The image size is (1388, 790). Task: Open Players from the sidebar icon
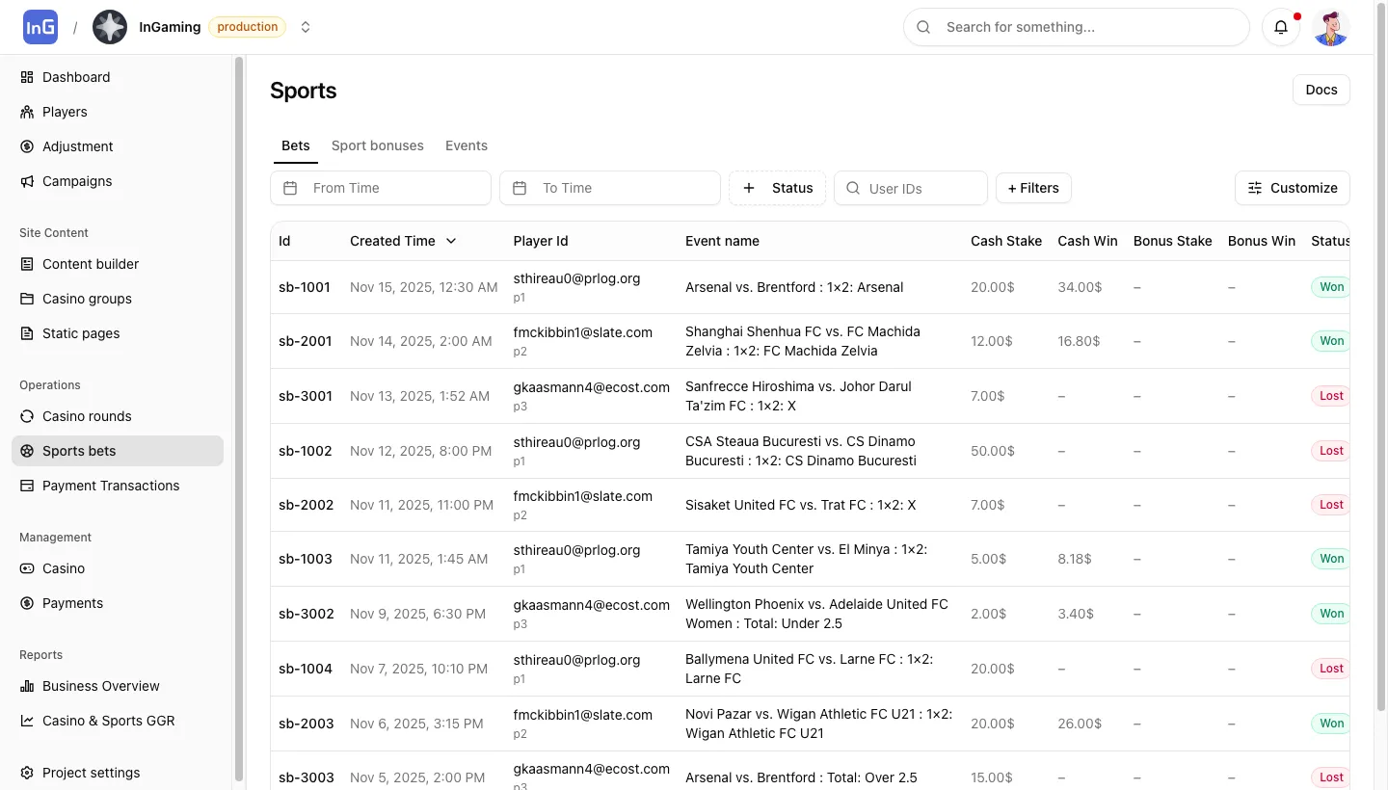tap(27, 112)
